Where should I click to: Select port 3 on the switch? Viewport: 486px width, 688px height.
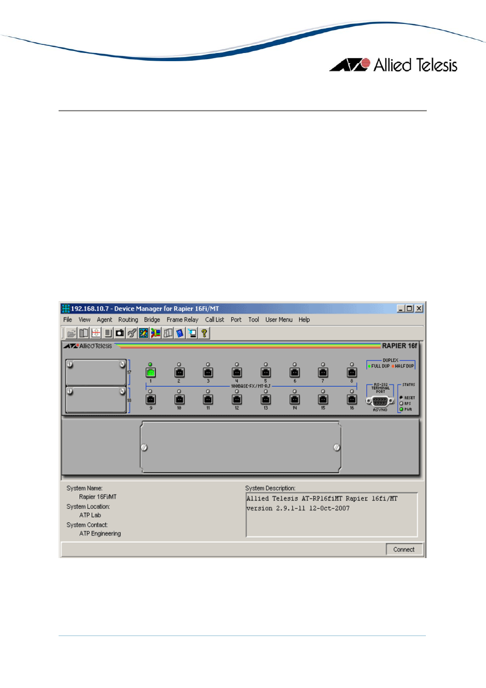click(208, 373)
